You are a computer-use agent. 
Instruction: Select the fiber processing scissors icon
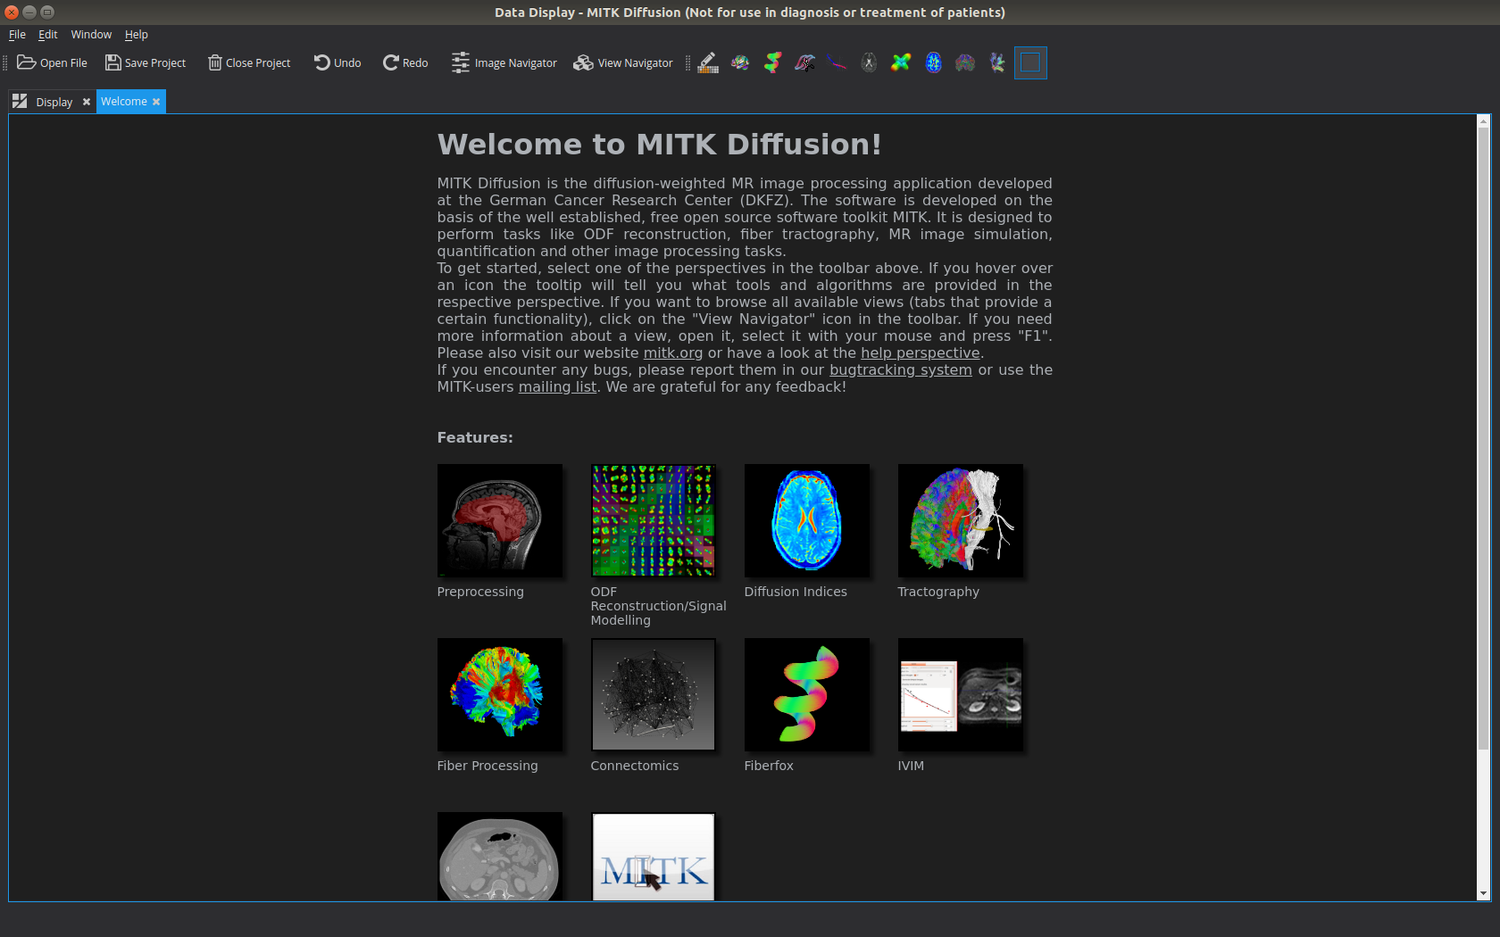tap(804, 62)
